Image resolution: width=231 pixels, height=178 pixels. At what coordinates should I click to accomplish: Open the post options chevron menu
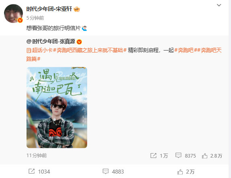click(219, 5)
